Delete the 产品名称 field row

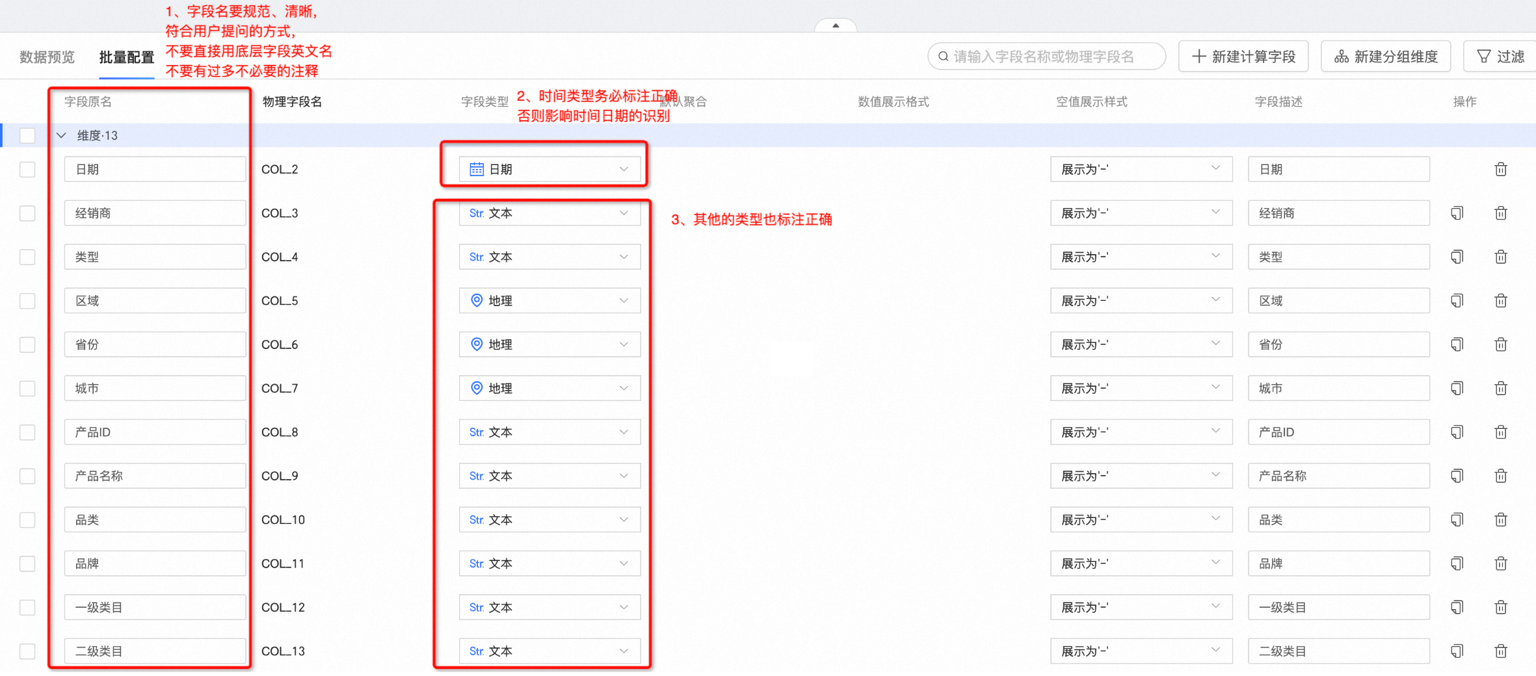(x=1501, y=476)
